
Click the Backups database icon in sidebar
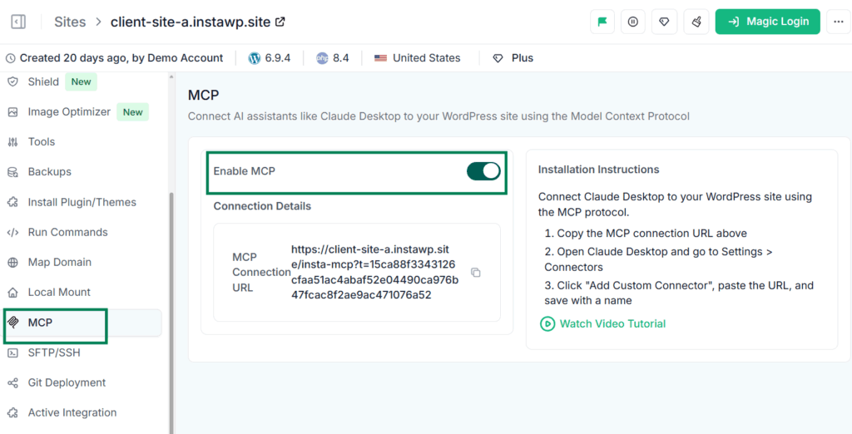pyautogui.click(x=12, y=172)
